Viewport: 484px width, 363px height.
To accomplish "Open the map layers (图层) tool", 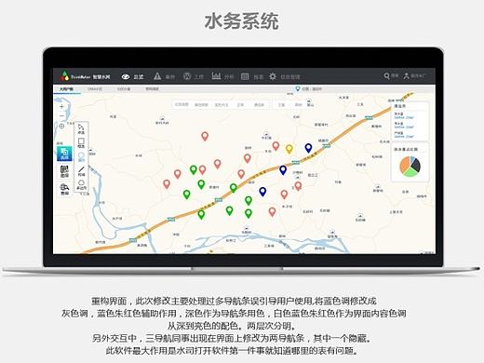I will click(x=64, y=171).
